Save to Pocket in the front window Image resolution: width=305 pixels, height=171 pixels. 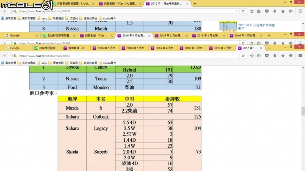tap(267, 56)
